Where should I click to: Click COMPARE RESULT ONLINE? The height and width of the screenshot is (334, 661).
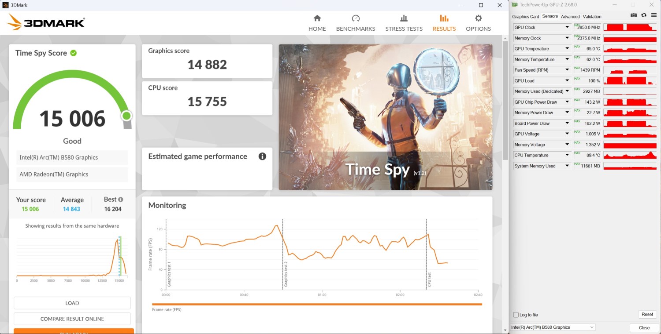pos(72,319)
